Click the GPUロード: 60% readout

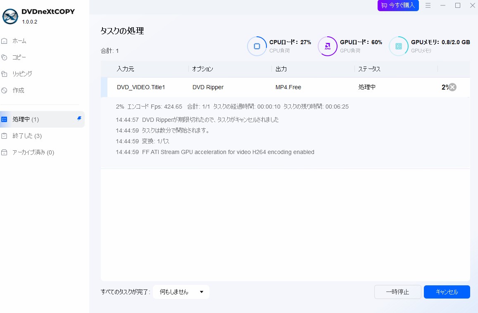361,42
